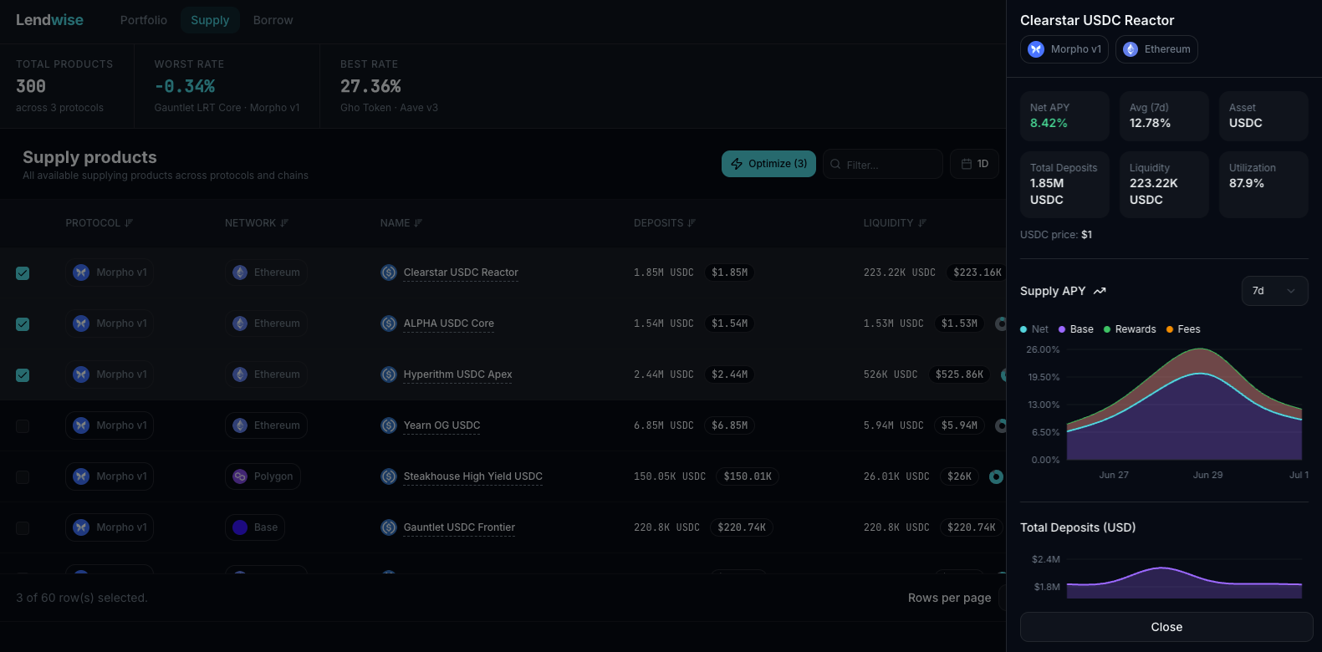
Task: Open Clearstar USDC Reactor product link
Action: [461, 273]
